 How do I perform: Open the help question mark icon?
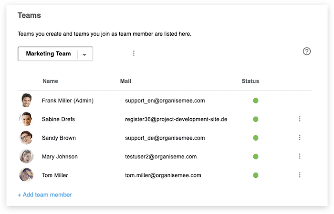pos(307,51)
